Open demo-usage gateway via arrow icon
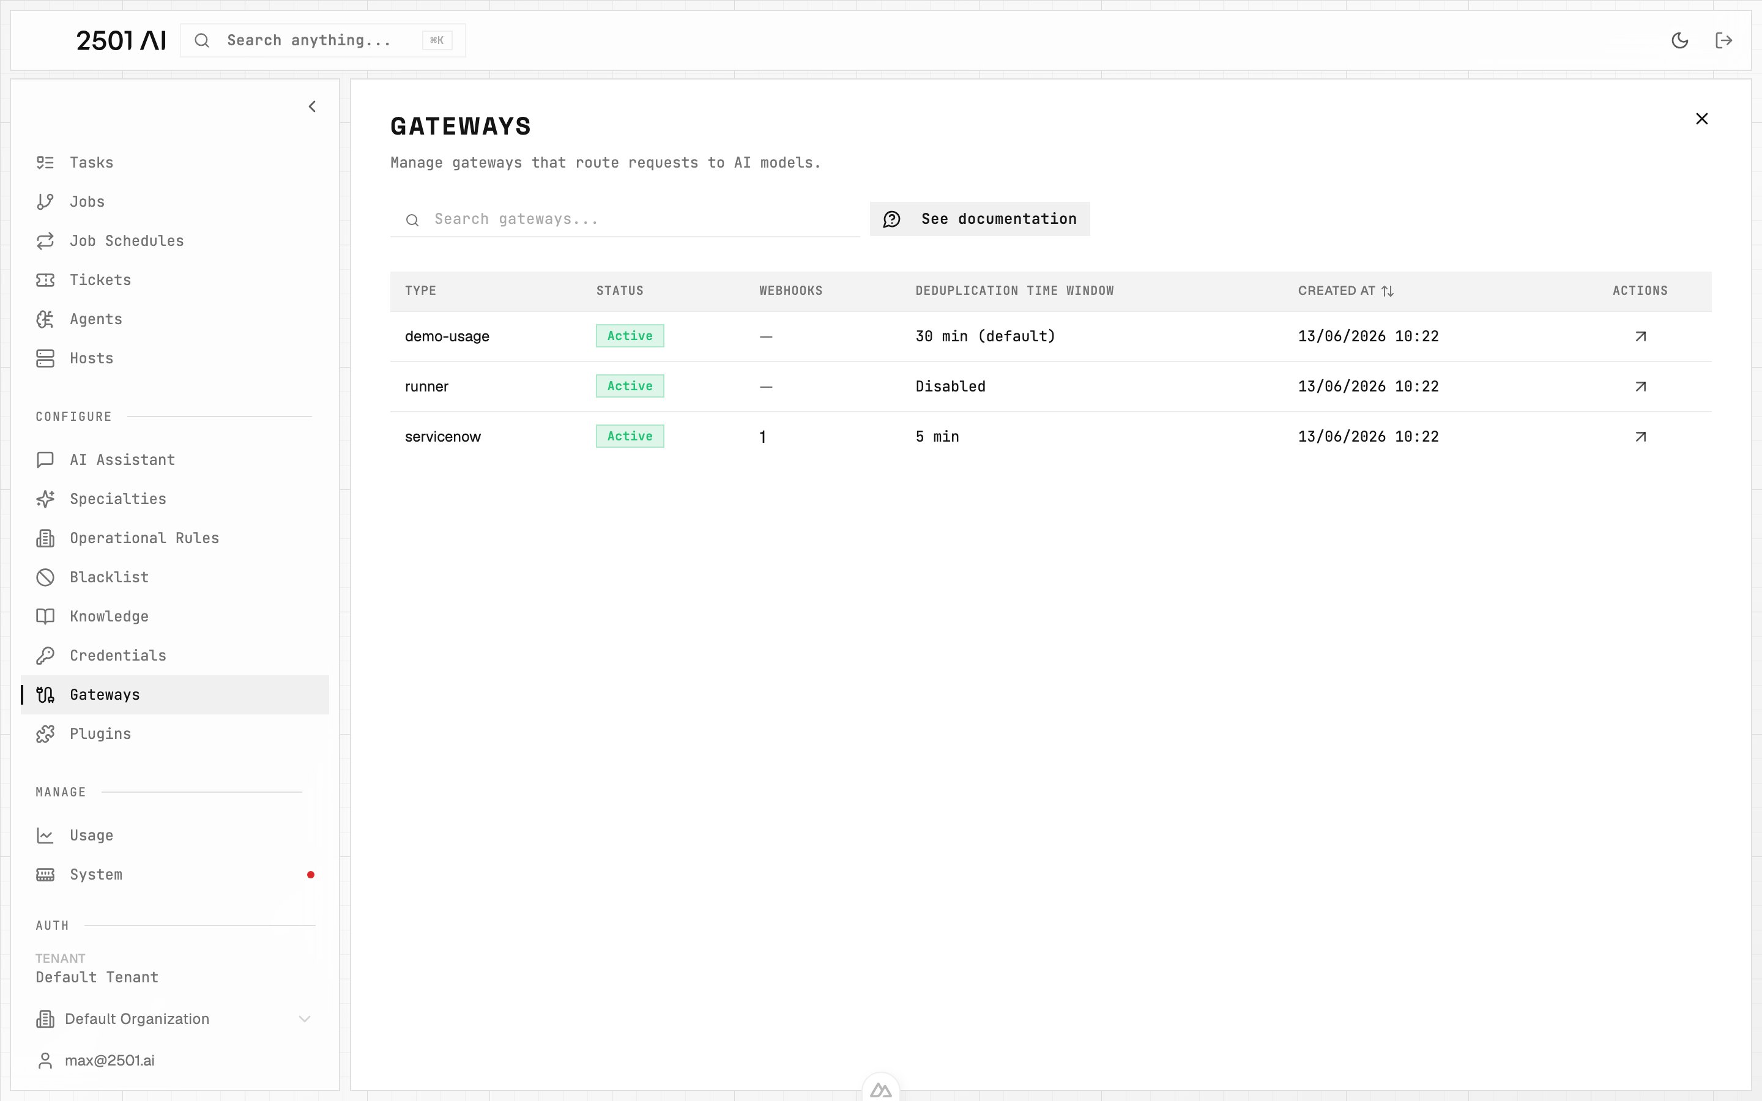1762x1101 pixels. click(x=1640, y=336)
